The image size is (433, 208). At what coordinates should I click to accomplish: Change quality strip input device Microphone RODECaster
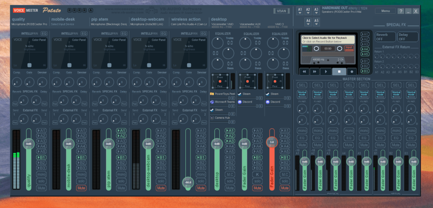tap(29, 24)
